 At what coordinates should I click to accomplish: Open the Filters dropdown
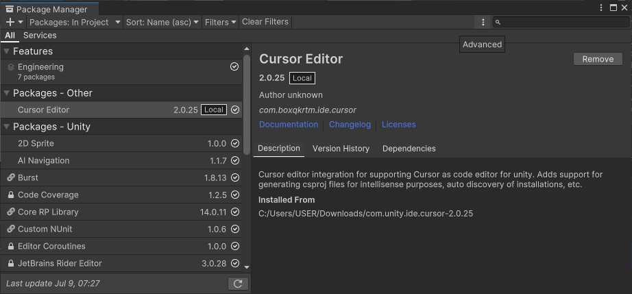[x=220, y=22]
